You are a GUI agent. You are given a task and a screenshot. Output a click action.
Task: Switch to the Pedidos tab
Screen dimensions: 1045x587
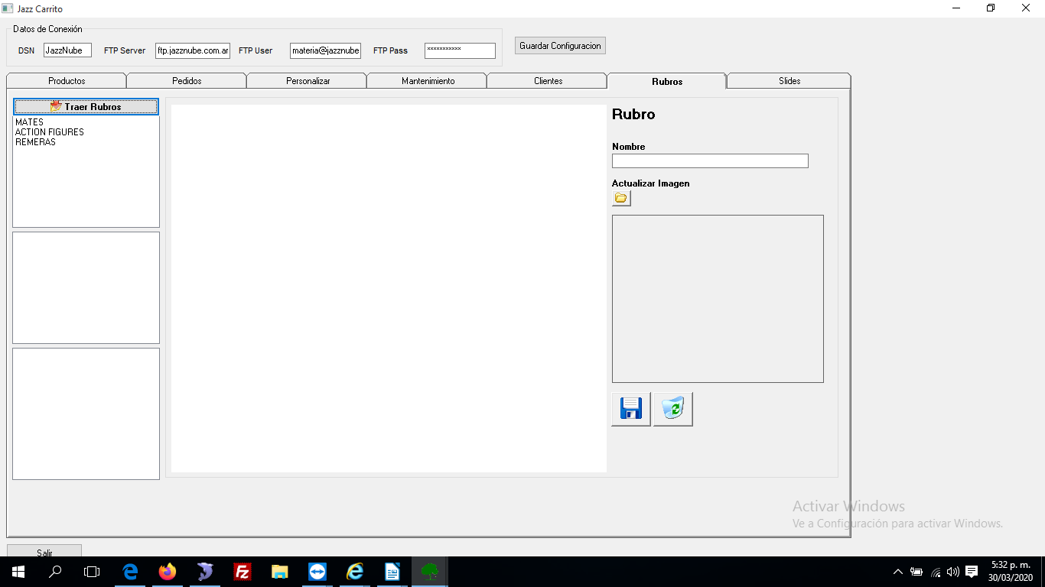[187, 81]
